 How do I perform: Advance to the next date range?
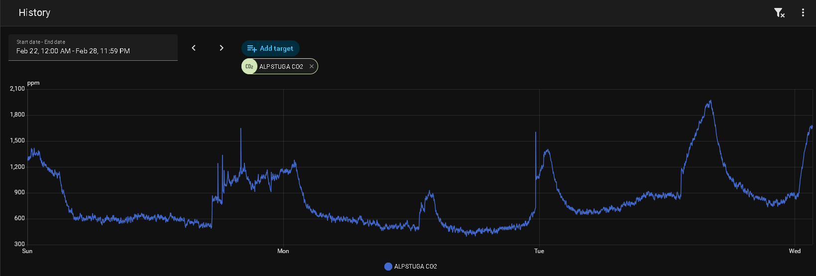[x=222, y=48]
